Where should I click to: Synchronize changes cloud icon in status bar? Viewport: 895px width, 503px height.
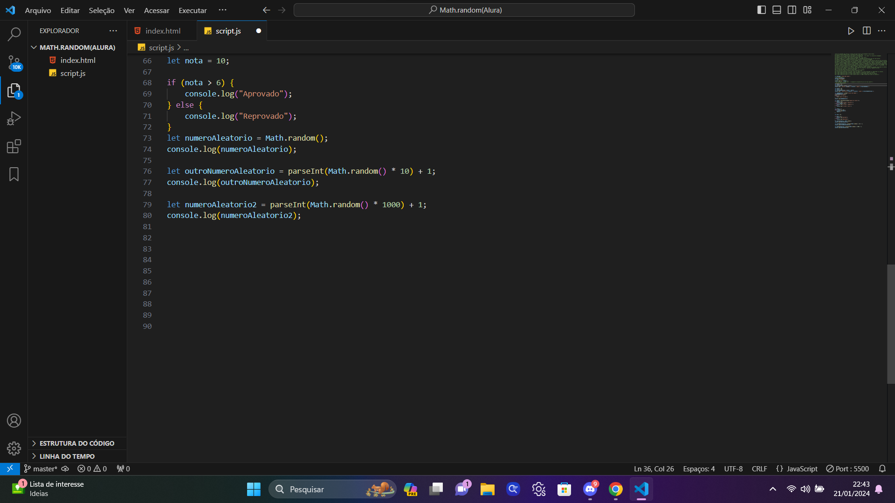pyautogui.click(x=65, y=469)
